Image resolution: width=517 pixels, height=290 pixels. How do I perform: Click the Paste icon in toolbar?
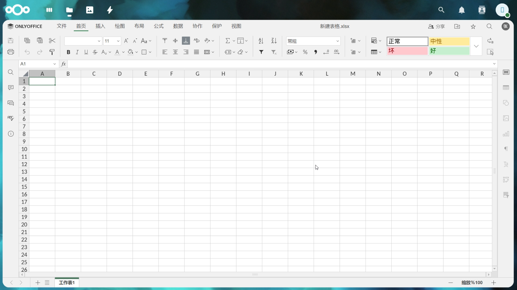pos(40,41)
